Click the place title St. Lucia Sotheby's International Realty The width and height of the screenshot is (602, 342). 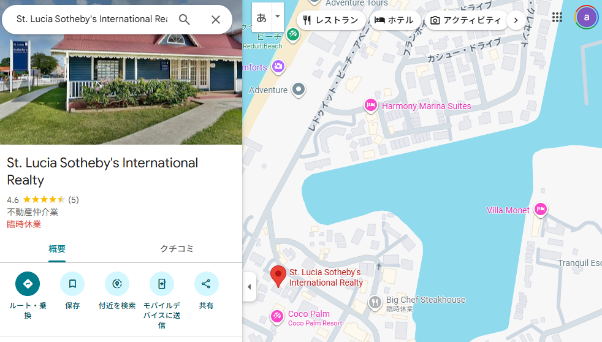coord(102,171)
